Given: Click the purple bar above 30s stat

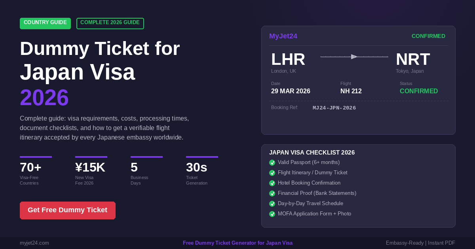Looking at the screenshot, I should (x=202, y=157).
